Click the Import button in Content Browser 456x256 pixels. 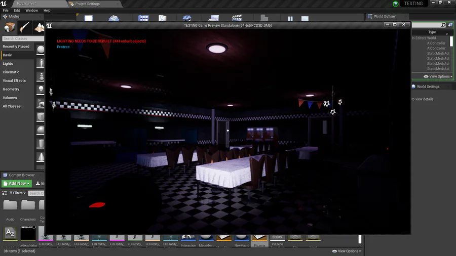40,184
